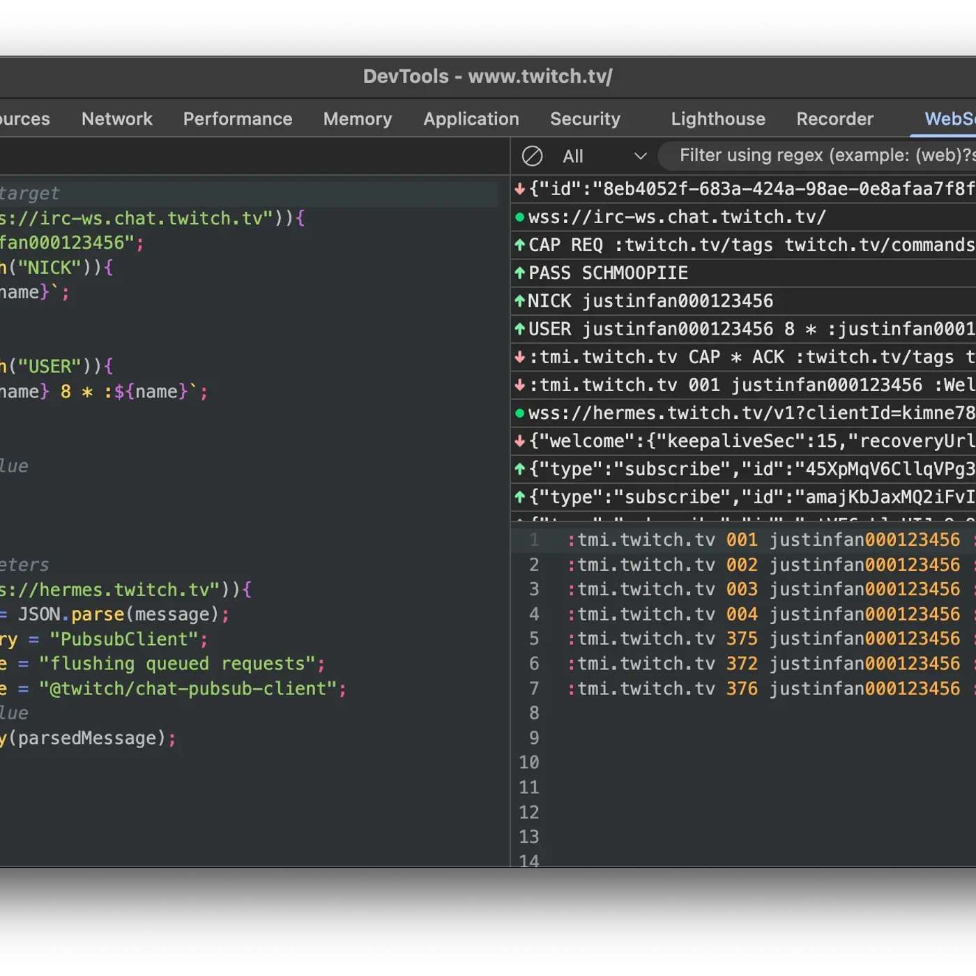Screen dimensions: 976x976
Task: Open the All message type dropdown
Action: (604, 156)
